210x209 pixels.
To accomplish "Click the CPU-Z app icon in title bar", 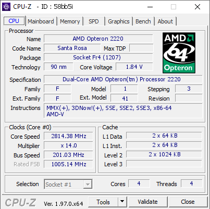I will 6,7.
